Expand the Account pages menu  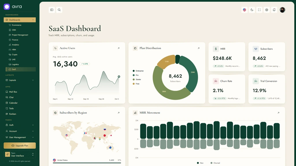point(20,131)
